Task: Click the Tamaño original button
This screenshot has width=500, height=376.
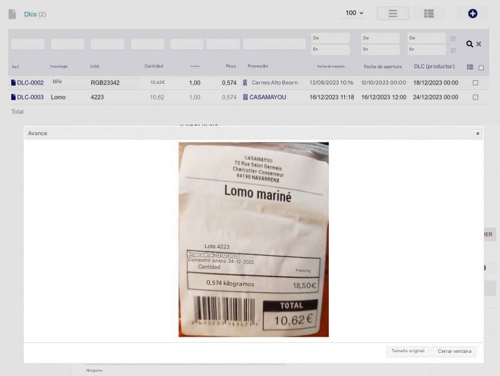Action: [408, 351]
